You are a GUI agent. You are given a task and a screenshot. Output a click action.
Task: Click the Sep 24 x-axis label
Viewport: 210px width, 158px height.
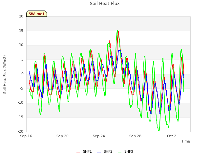pyautogui.click(x=99, y=136)
